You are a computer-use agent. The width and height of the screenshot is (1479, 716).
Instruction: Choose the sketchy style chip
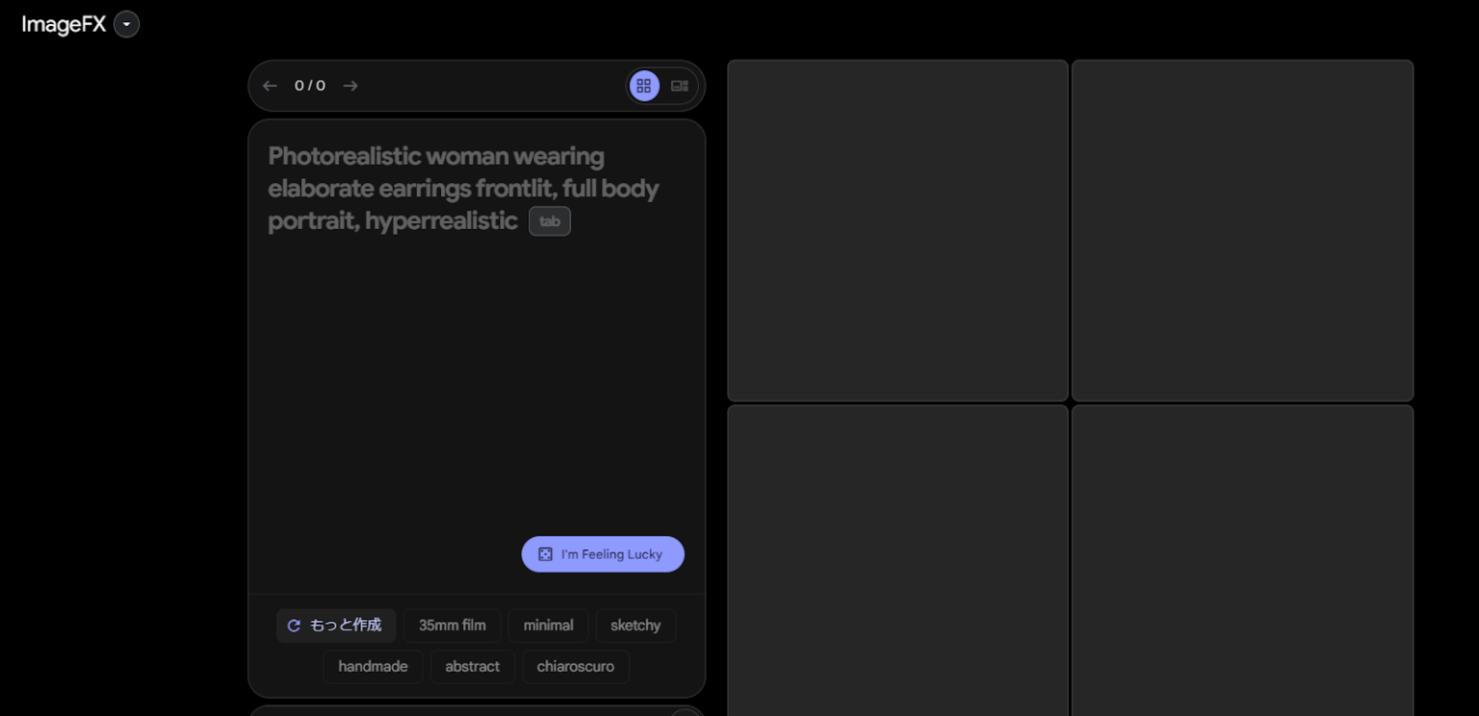[636, 626]
